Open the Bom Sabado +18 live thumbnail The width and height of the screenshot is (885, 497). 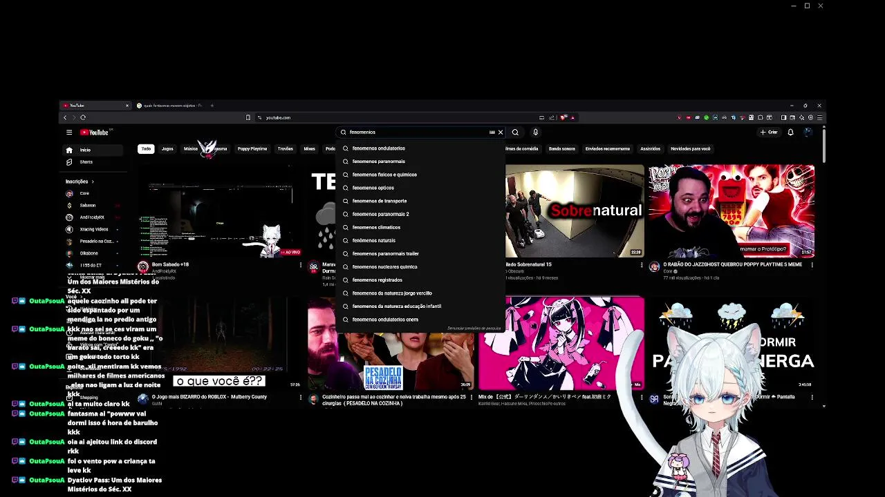219,211
